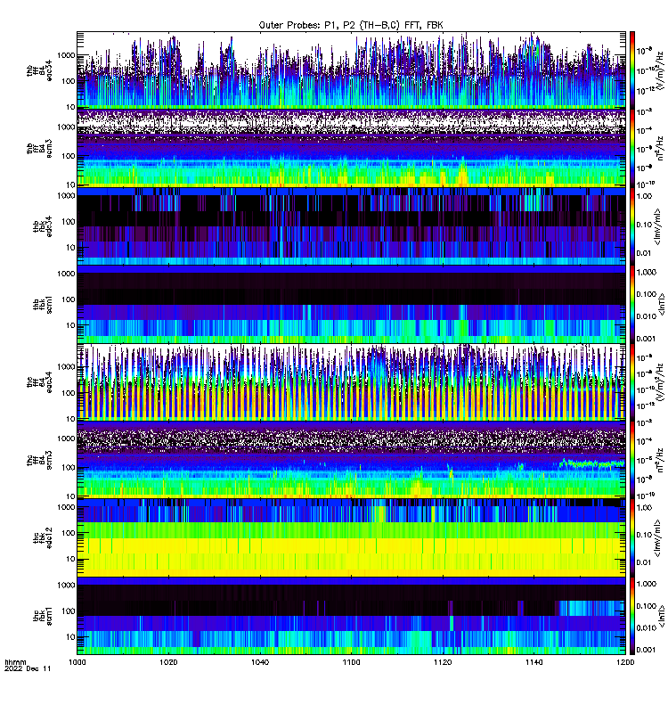
Task: Click the thb scm3 spectrogram panel
Action: pyautogui.click(x=351, y=148)
